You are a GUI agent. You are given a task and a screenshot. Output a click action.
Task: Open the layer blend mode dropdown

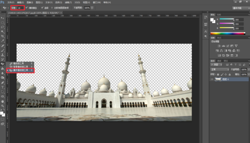[x=220, y=69]
